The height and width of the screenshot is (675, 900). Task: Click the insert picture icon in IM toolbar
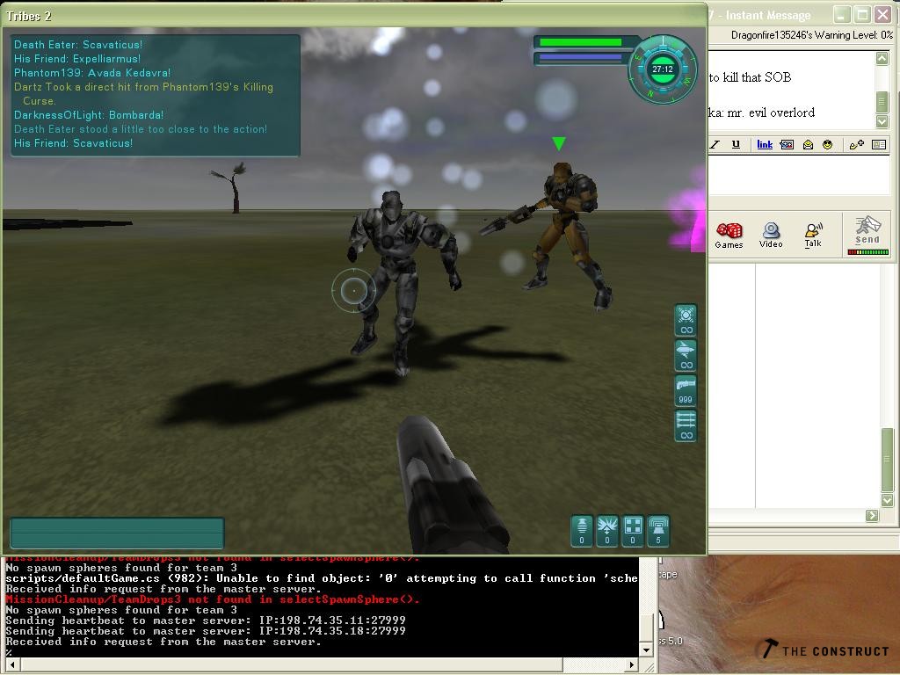[x=787, y=145]
